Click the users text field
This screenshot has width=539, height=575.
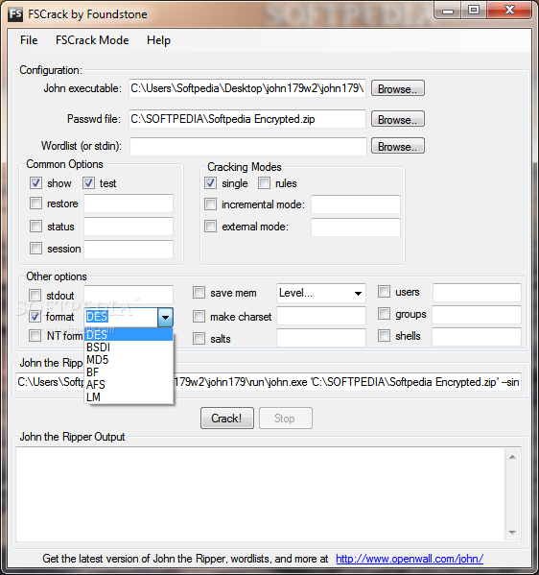click(x=477, y=293)
